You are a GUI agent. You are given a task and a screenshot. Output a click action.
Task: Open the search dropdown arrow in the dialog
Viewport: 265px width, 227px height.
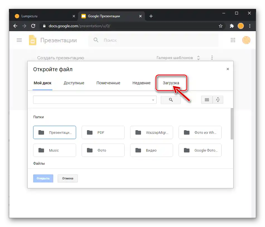tap(153, 100)
